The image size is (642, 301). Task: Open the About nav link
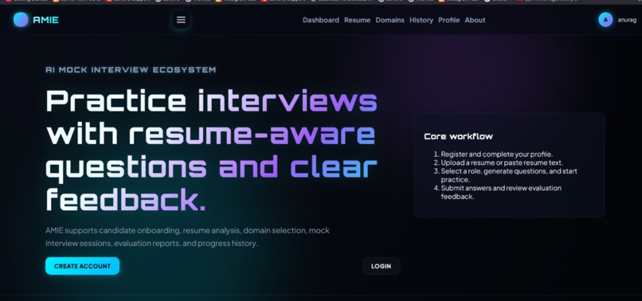pos(475,20)
